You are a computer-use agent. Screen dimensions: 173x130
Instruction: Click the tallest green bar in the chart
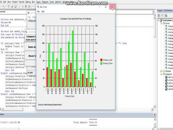tap(73, 58)
